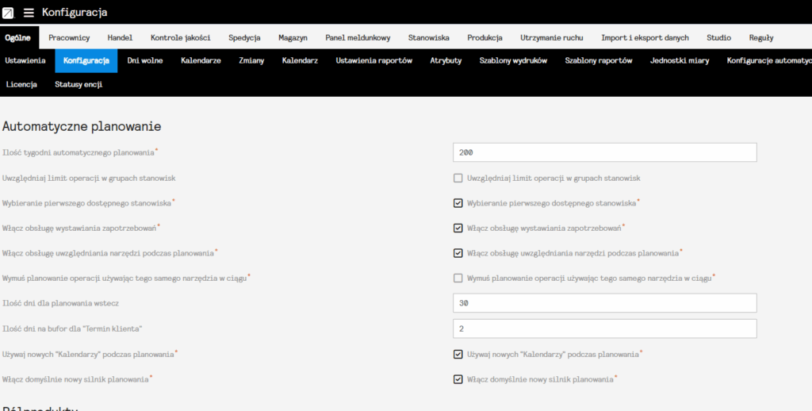Toggle 'Włącz obsługę wystawiania zapotrzebowań' checkbox
The image size is (812, 411).
[458, 228]
